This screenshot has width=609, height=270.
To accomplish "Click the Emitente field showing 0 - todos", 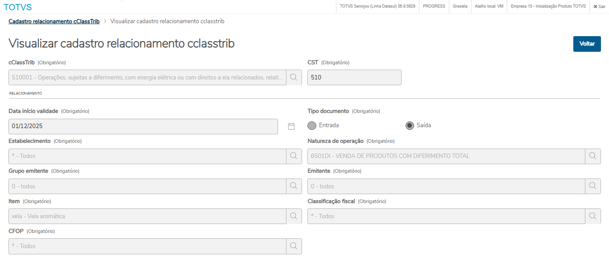I will pos(446,186).
